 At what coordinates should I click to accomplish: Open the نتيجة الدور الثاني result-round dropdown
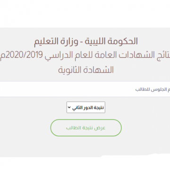(x=86, y=107)
